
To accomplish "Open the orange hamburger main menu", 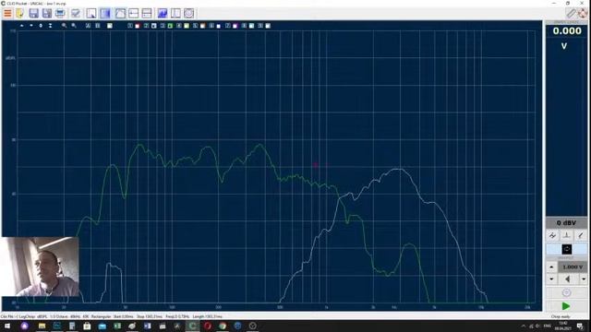I will 7,14.
